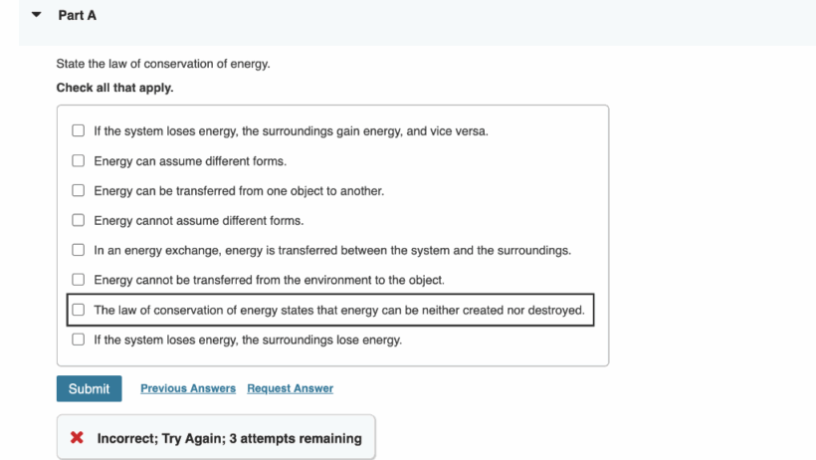816x460 pixels.
Task: Check 'the surroundings lose energy' checkbox
Action: click(78, 340)
